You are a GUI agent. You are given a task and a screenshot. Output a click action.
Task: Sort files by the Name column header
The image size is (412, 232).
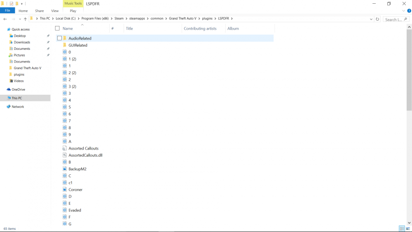(68, 28)
